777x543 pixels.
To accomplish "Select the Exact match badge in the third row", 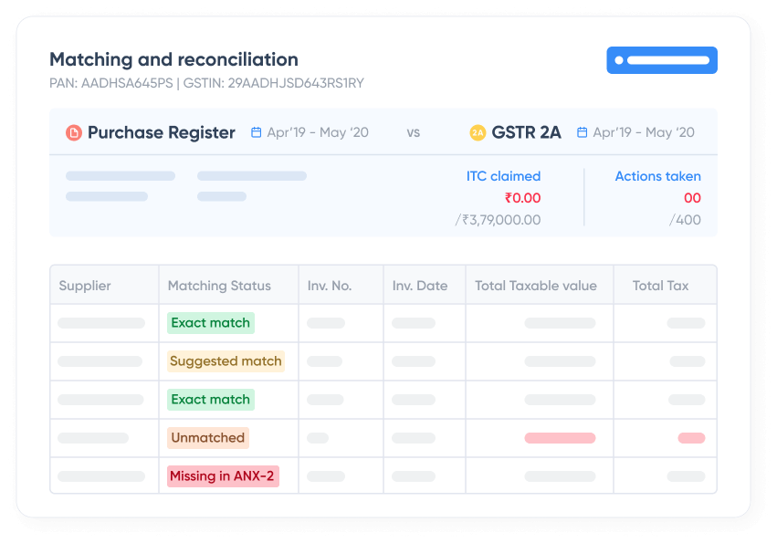I will (210, 399).
